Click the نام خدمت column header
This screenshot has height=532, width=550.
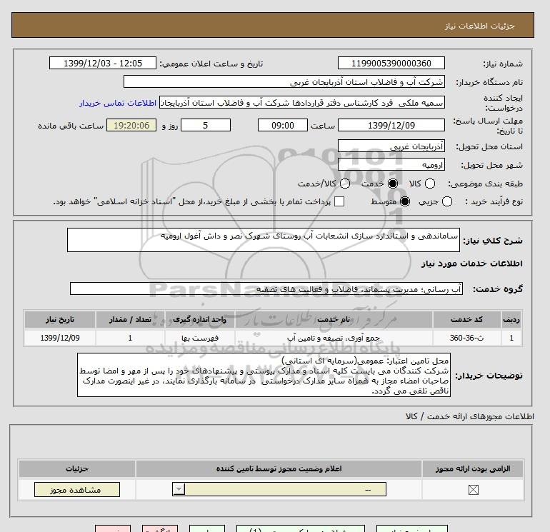click(334, 319)
